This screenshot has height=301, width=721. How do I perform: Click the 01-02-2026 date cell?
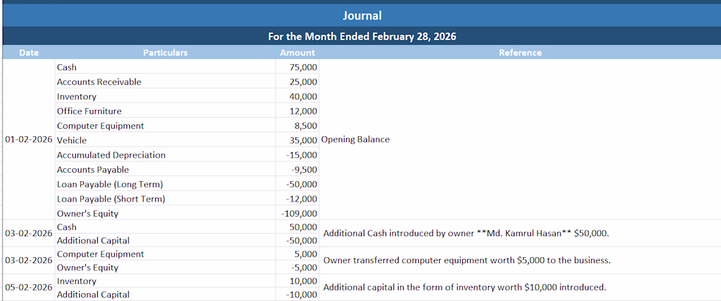pos(28,139)
